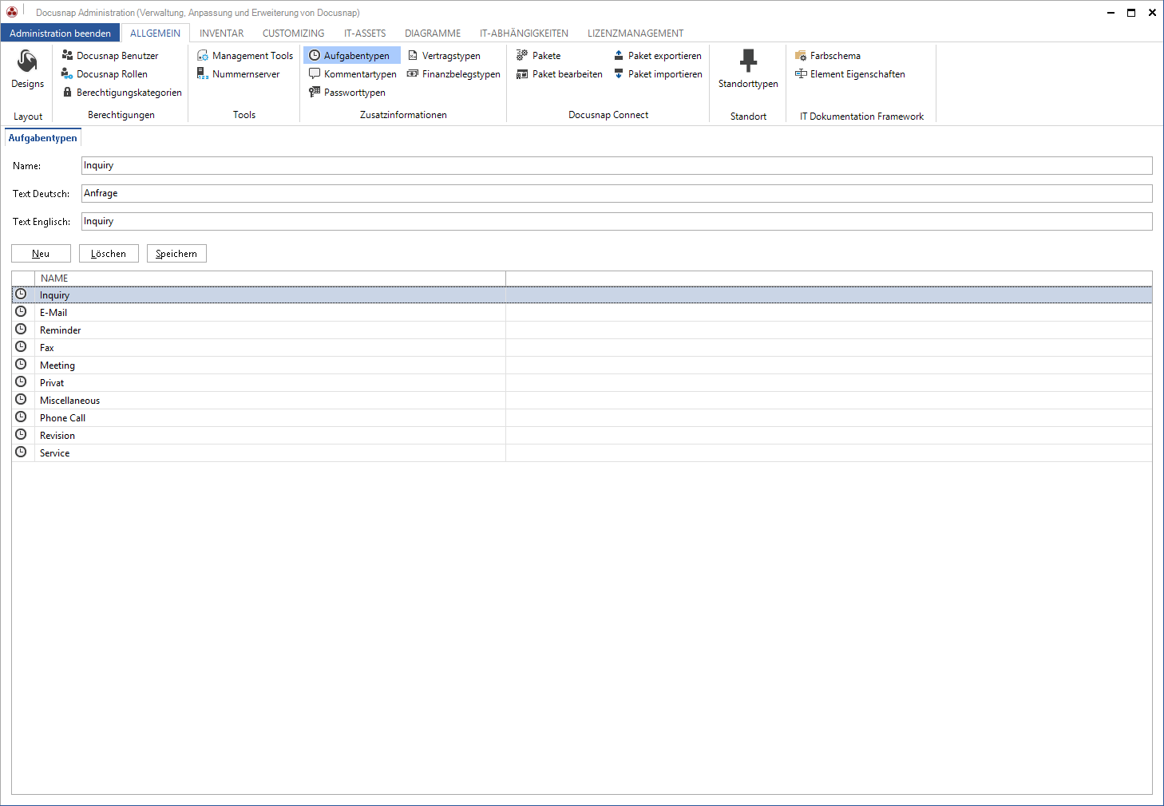
Task: Open Docusnap Benutzer users settings
Action: click(x=110, y=56)
